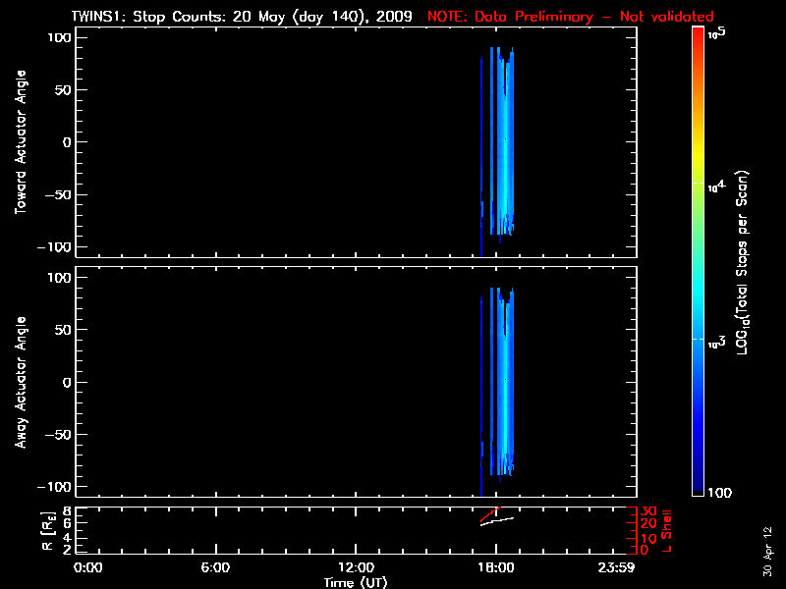
Task: Click the 12:00 time axis tick label
Action: pos(355,567)
